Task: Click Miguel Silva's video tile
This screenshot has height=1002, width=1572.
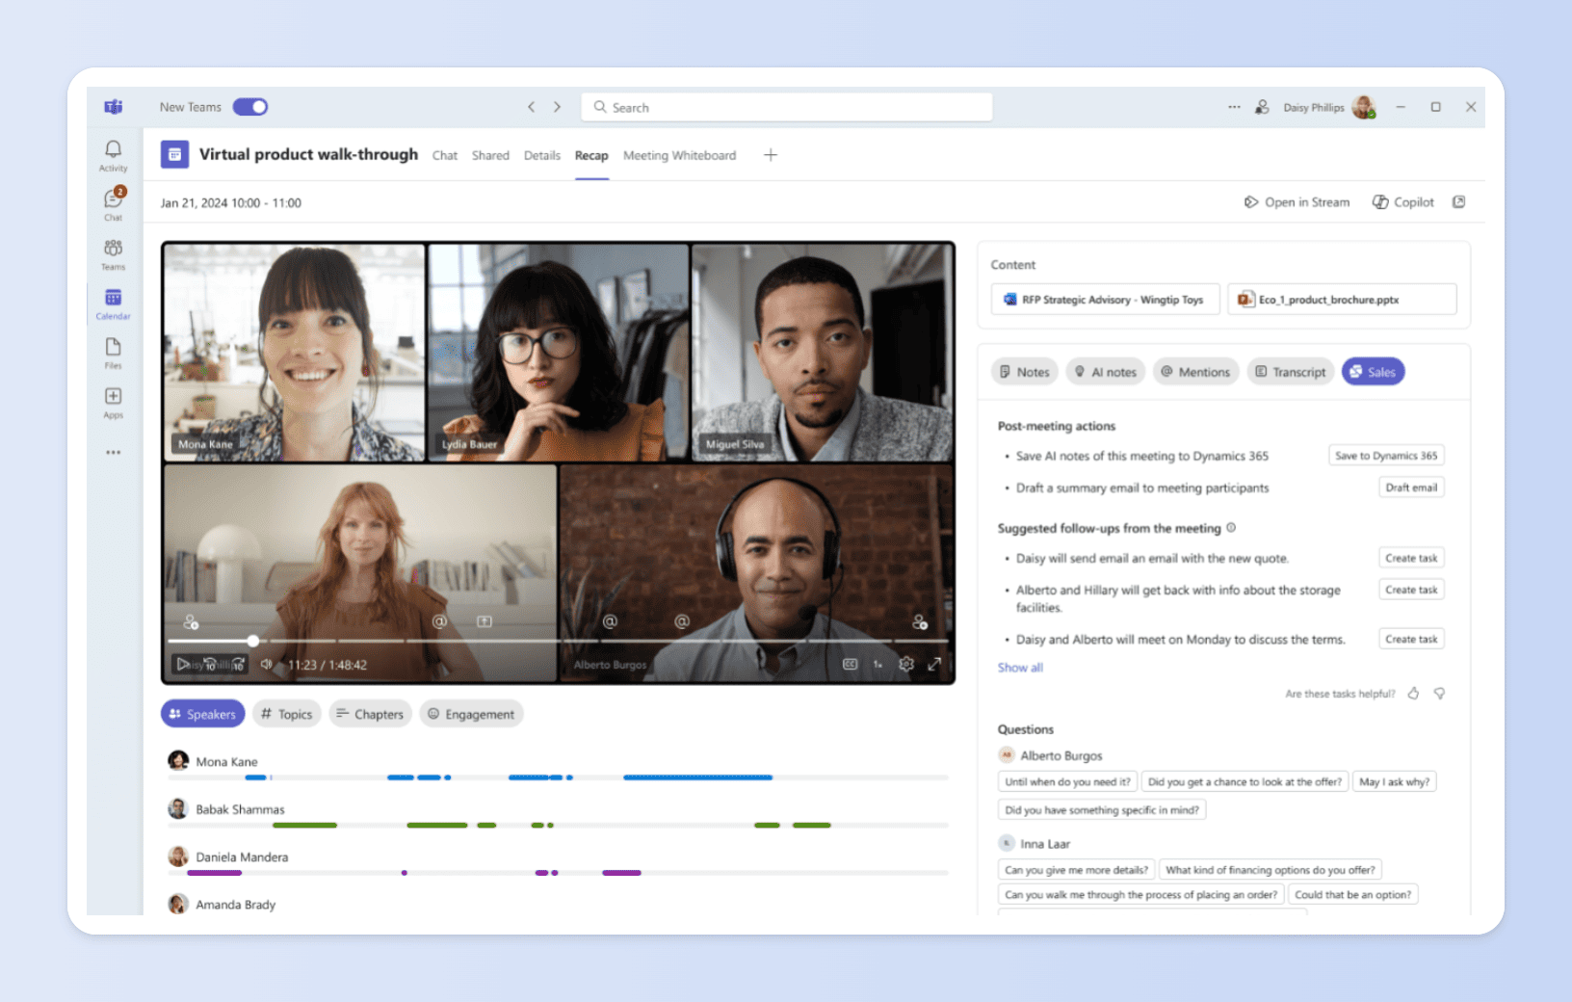Action: 822,352
